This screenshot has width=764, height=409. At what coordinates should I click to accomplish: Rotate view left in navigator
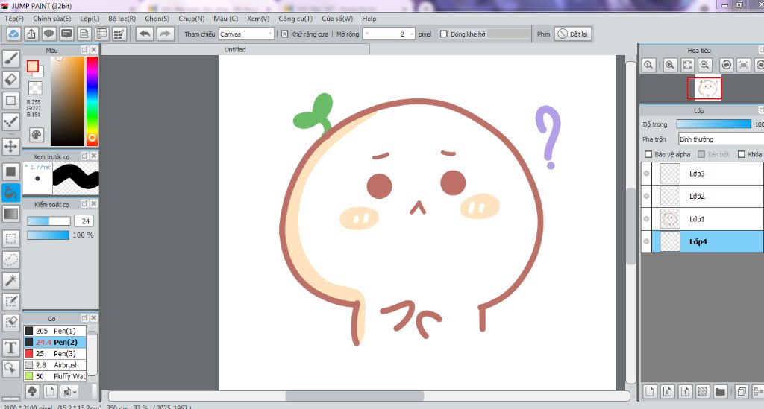(727, 65)
